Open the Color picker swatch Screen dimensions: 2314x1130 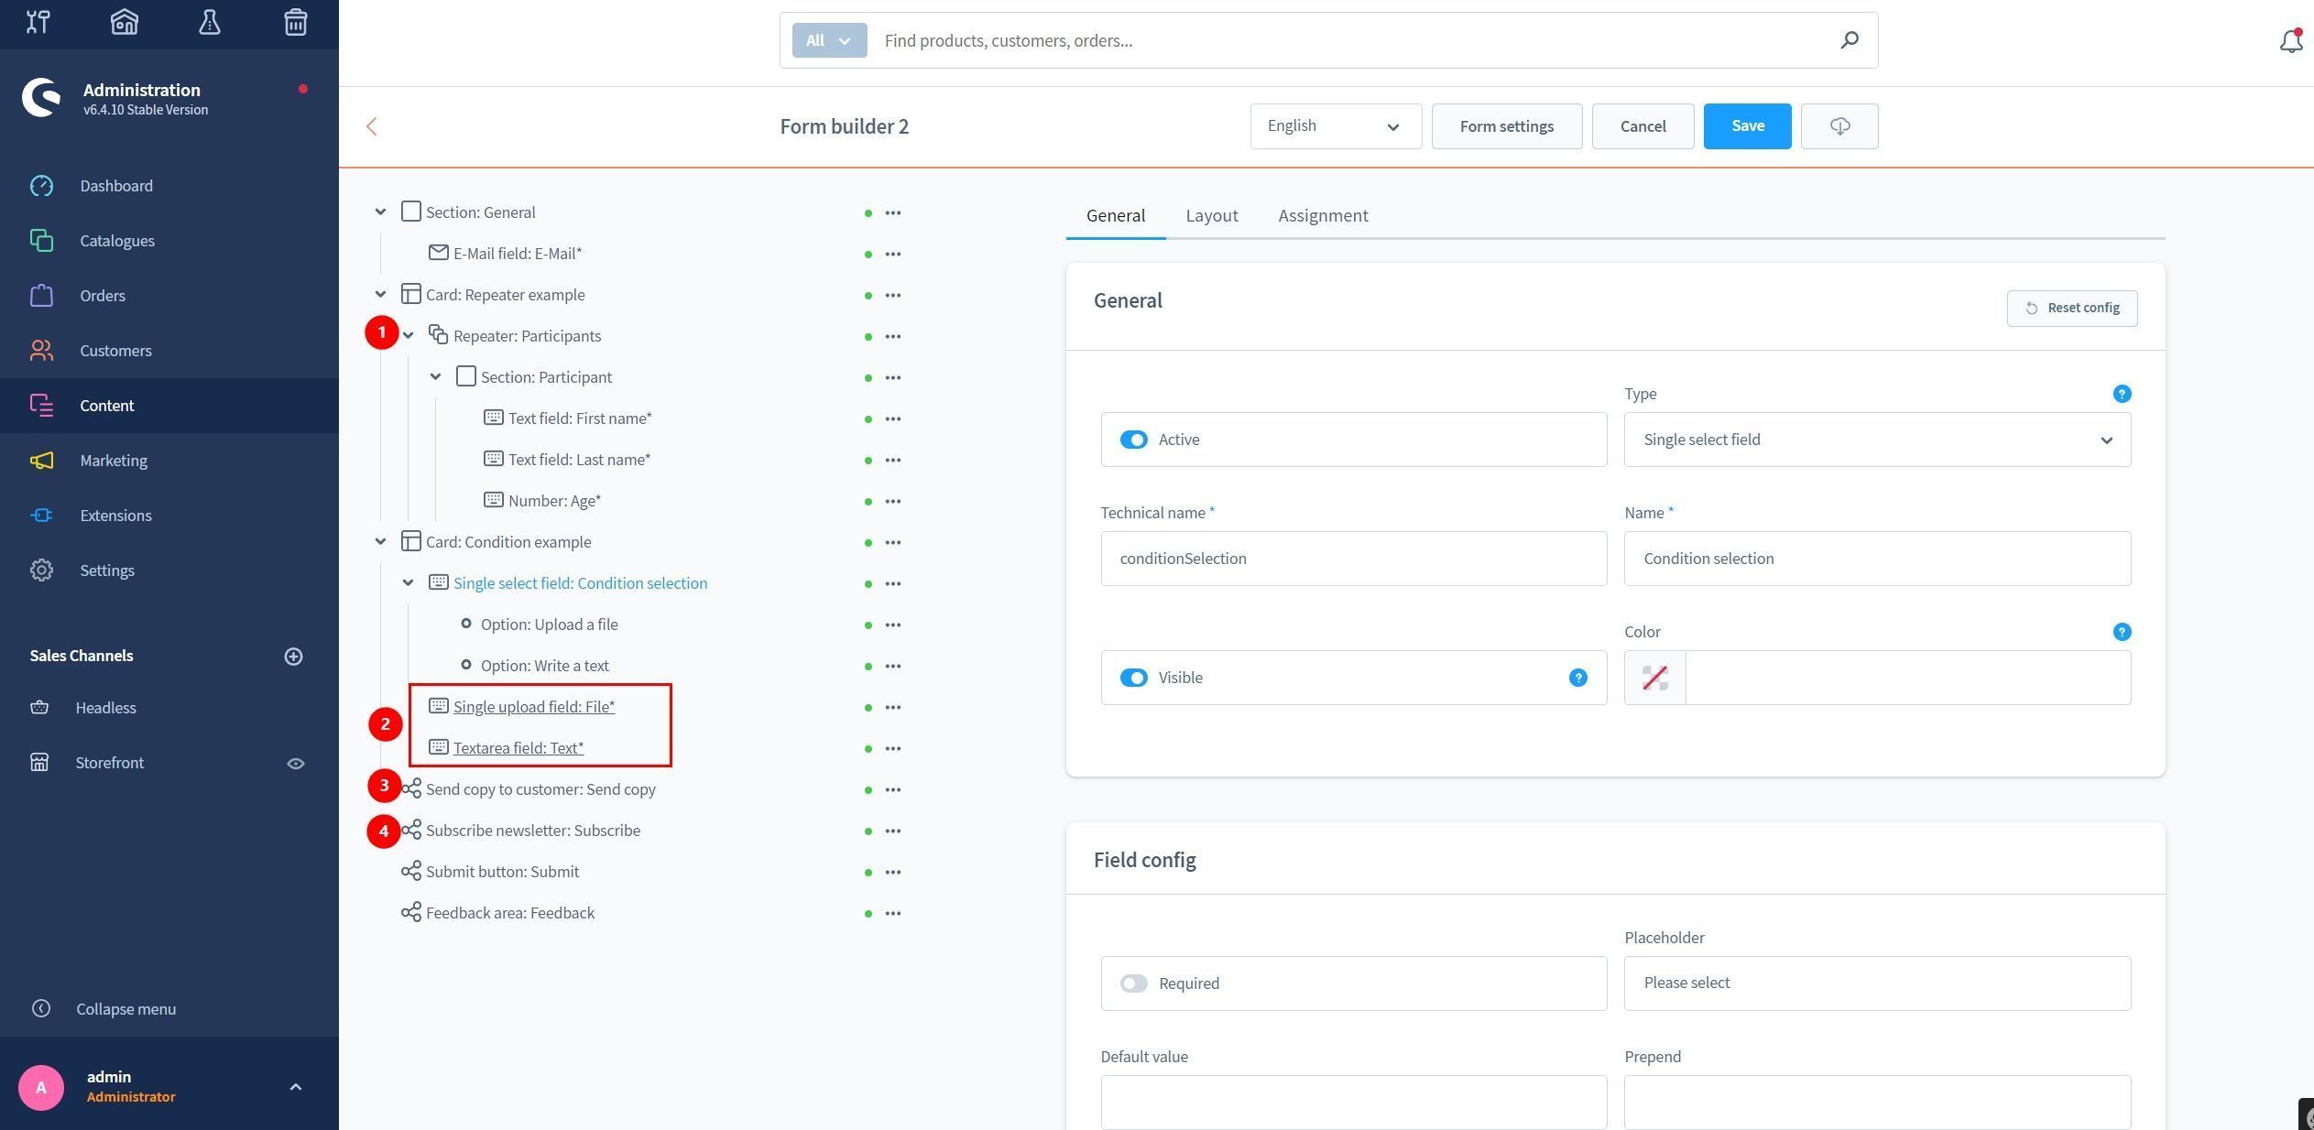[x=1654, y=678]
